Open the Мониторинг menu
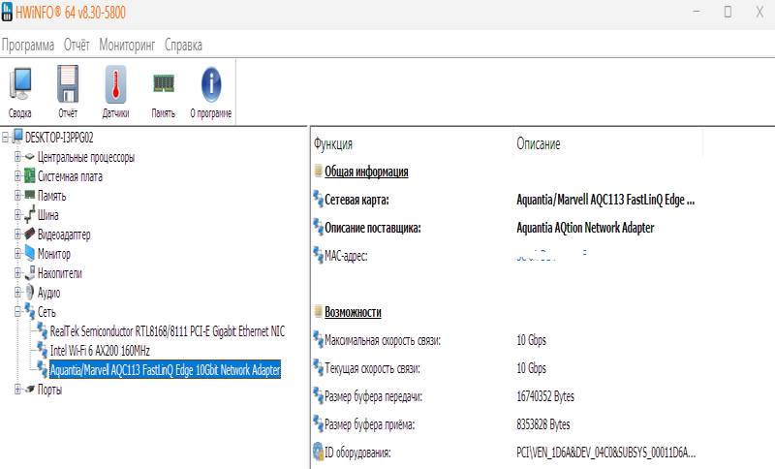 coord(128,46)
